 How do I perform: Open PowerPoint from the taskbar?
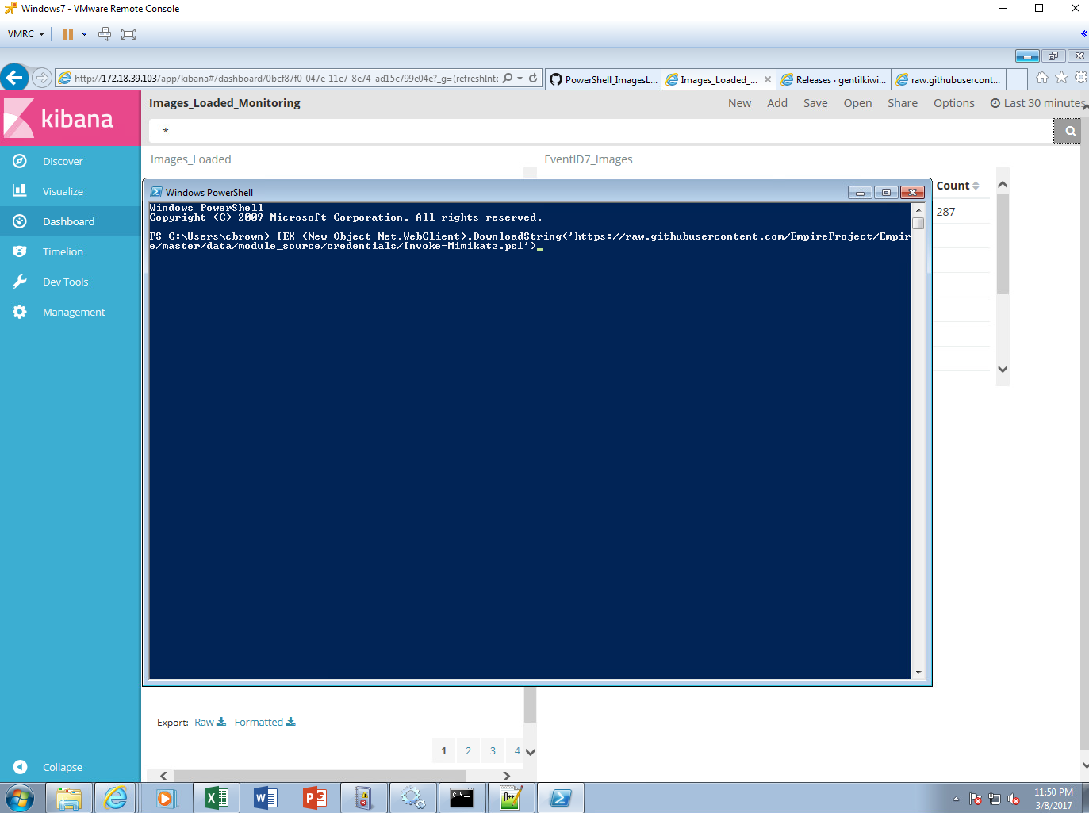tap(315, 798)
